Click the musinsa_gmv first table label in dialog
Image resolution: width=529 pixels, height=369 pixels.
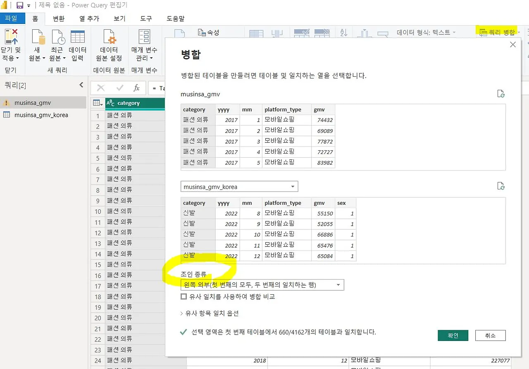(200, 94)
